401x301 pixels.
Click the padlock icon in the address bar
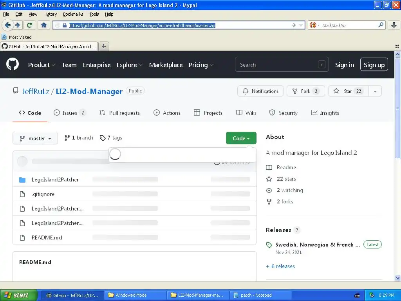(x=65, y=25)
